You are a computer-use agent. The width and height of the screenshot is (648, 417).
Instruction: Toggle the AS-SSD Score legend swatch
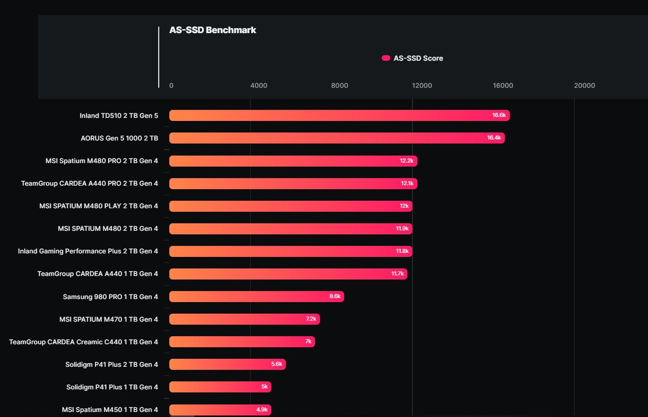(386, 58)
